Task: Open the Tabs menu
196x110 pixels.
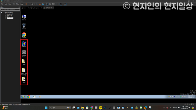Action: click(17, 4)
